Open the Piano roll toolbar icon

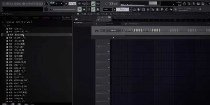tap(139, 9)
